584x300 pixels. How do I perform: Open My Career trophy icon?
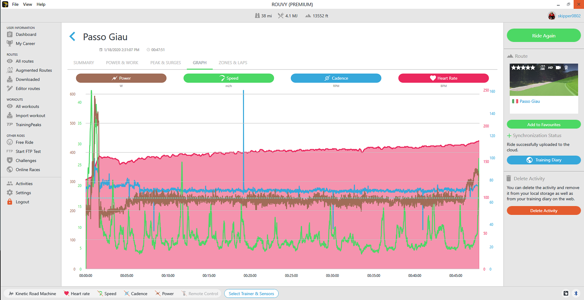click(x=10, y=44)
